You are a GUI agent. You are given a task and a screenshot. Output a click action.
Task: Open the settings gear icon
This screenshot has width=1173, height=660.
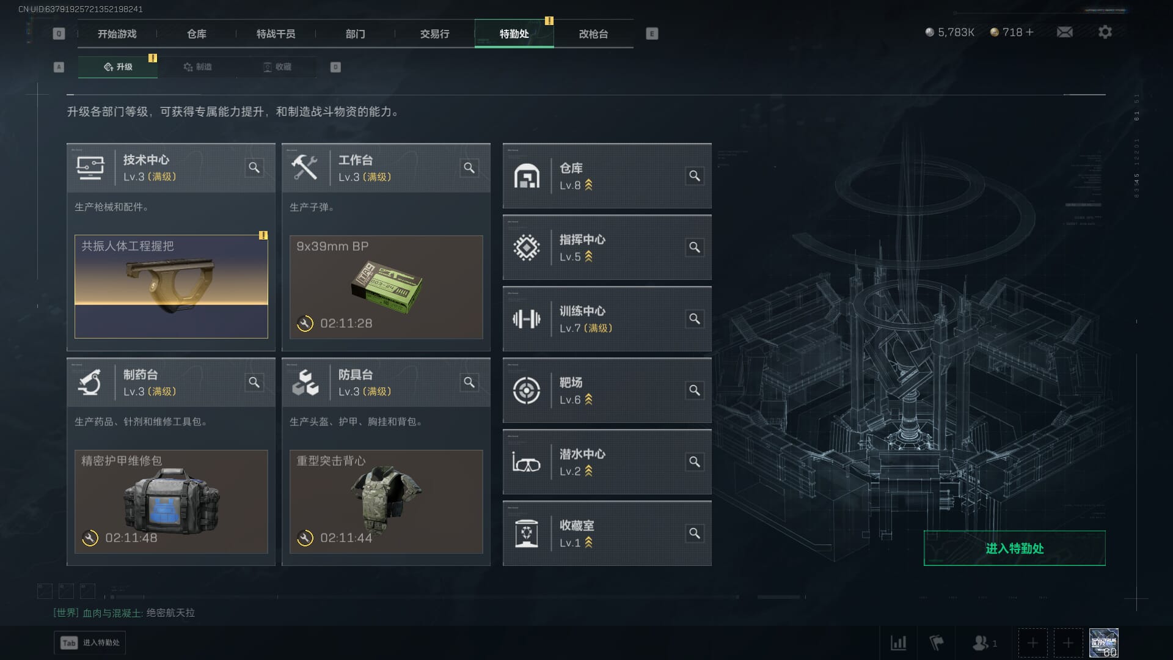pos(1105,32)
